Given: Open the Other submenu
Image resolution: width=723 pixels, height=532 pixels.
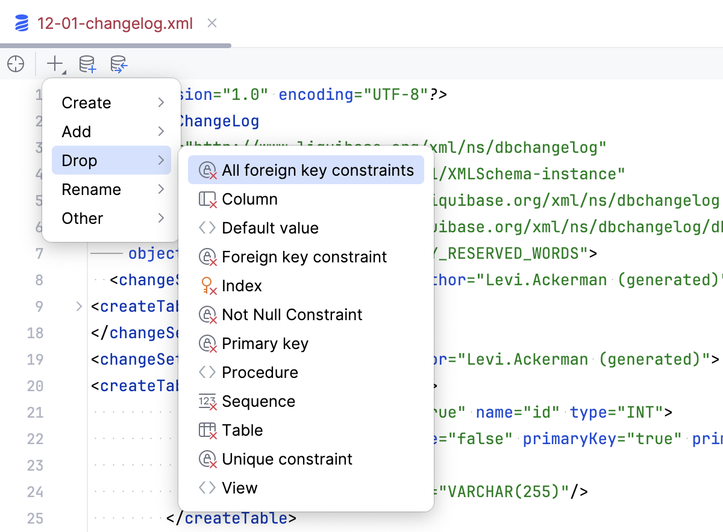Looking at the screenshot, I should (x=96, y=218).
